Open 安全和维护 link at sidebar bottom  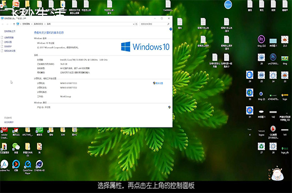[x=9, y=122]
